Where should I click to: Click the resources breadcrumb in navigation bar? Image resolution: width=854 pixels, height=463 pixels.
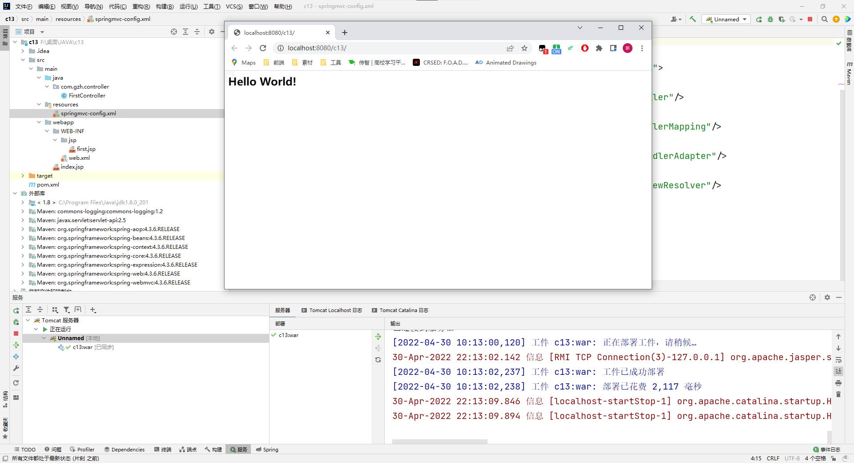pyautogui.click(x=68, y=19)
